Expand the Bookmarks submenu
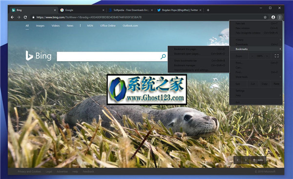 click(x=256, y=49)
